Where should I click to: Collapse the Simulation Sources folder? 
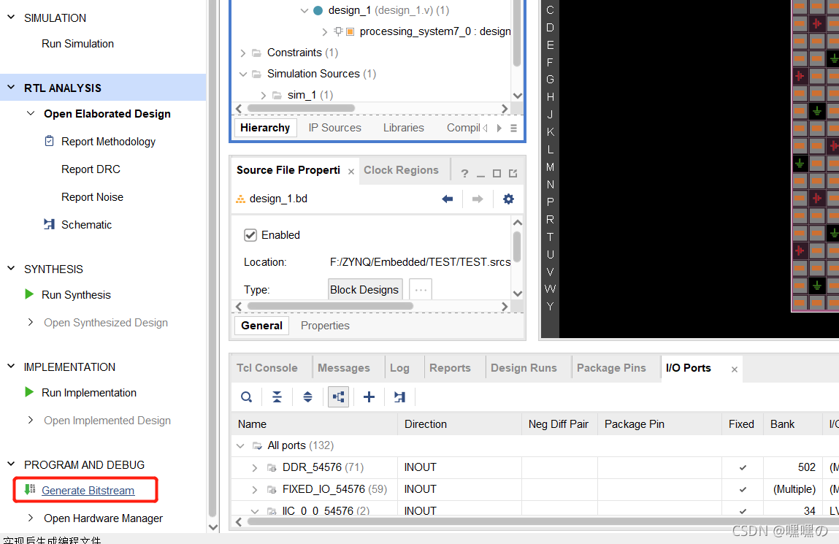click(243, 74)
